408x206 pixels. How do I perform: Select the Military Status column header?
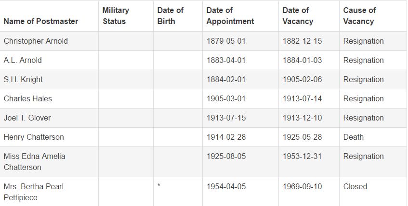pos(116,15)
